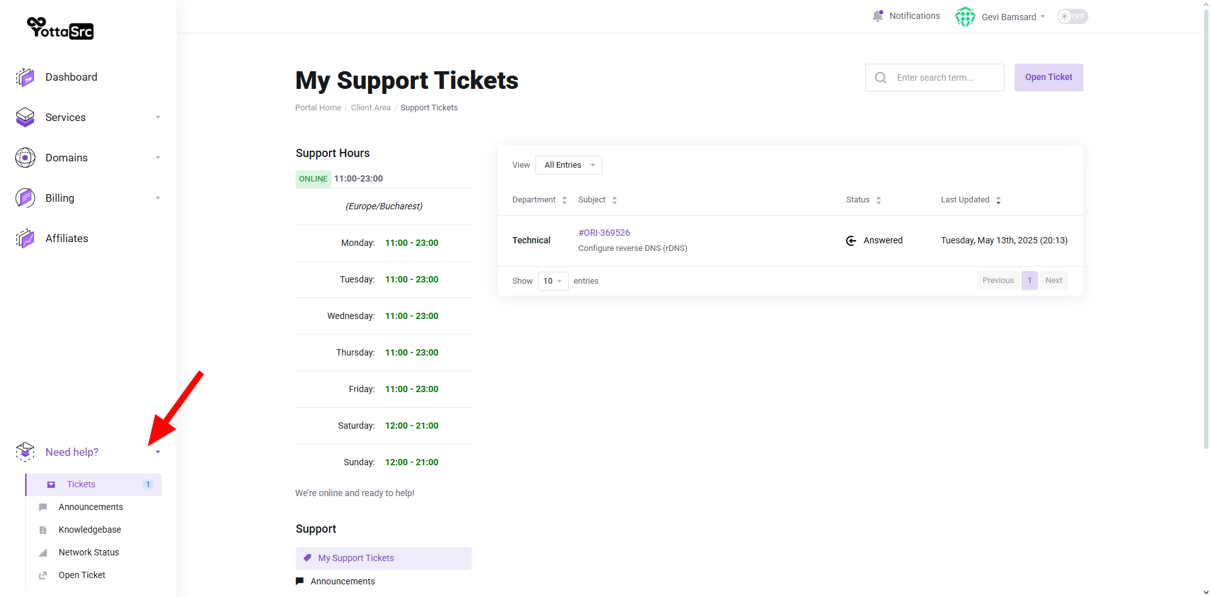Click the Technical department cell

[532, 241]
